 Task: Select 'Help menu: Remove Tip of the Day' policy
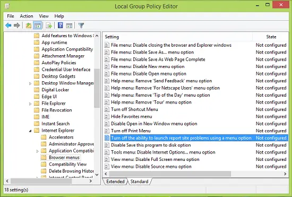(160, 95)
